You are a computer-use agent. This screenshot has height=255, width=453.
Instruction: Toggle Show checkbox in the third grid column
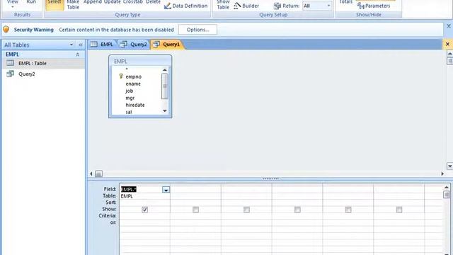(x=246, y=210)
